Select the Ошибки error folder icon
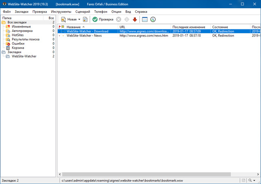Image resolution: width=261 pixels, height=184 pixels. 9,44
